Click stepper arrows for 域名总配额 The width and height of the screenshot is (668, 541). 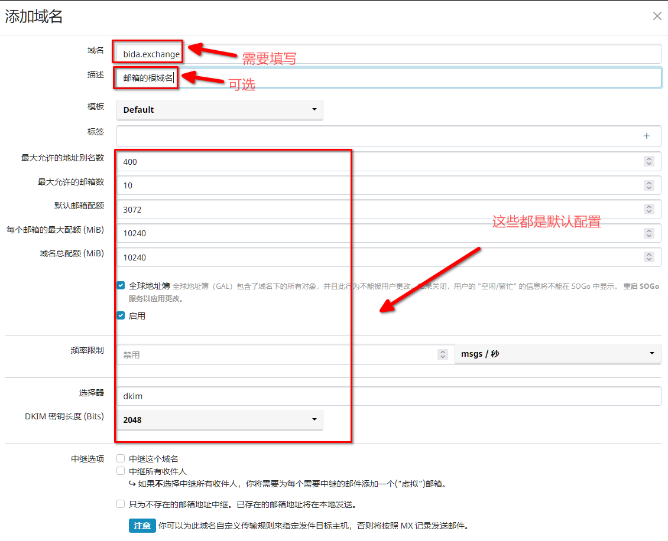click(x=649, y=257)
